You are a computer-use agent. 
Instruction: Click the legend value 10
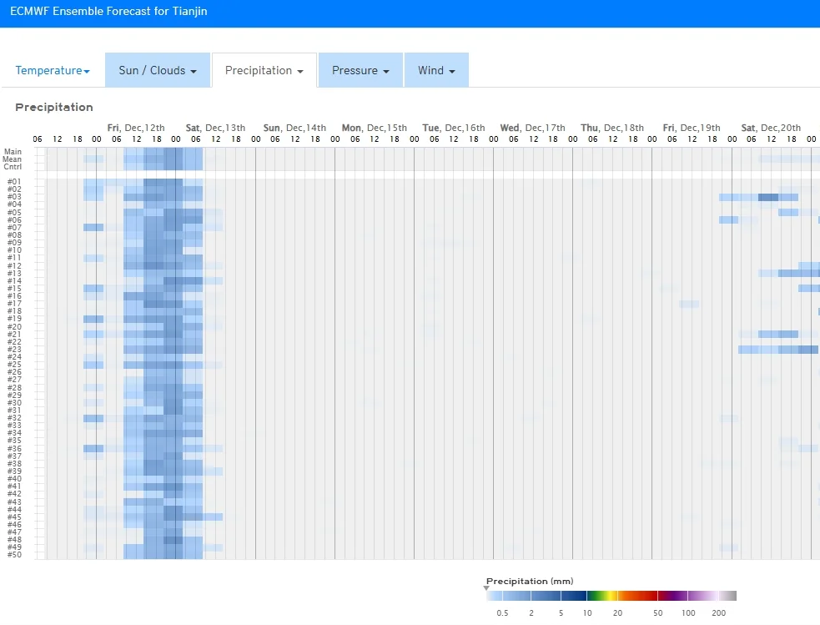click(587, 613)
